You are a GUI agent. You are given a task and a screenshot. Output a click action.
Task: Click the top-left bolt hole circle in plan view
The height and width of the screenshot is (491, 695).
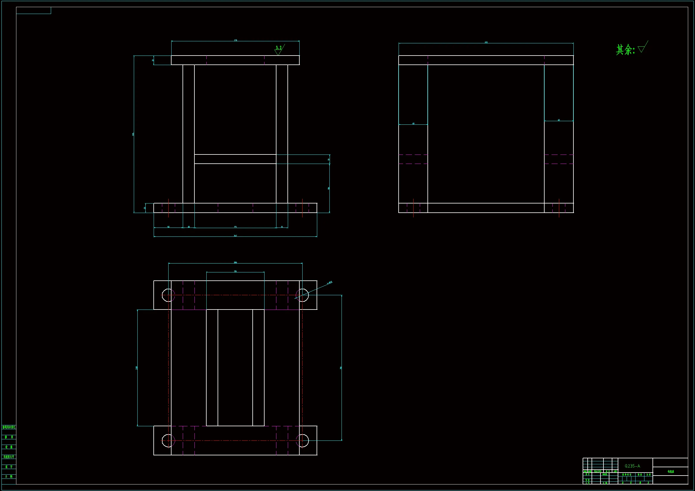(168, 295)
